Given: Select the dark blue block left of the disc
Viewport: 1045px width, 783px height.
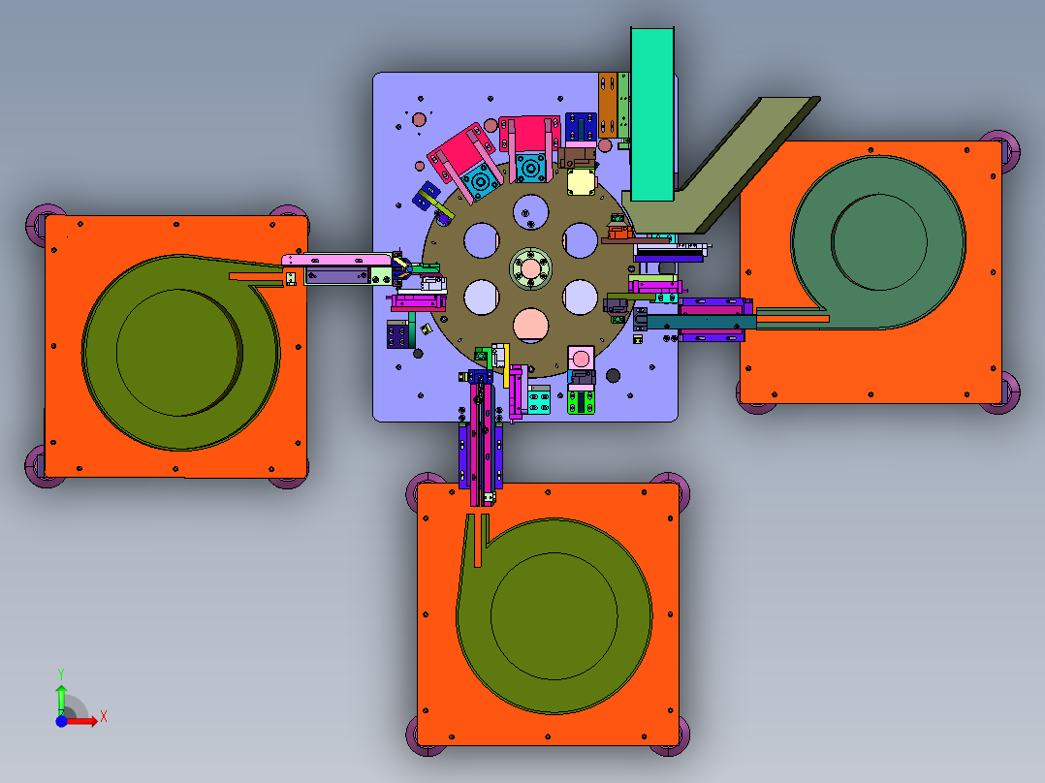Looking at the screenshot, I should pyautogui.click(x=397, y=334).
